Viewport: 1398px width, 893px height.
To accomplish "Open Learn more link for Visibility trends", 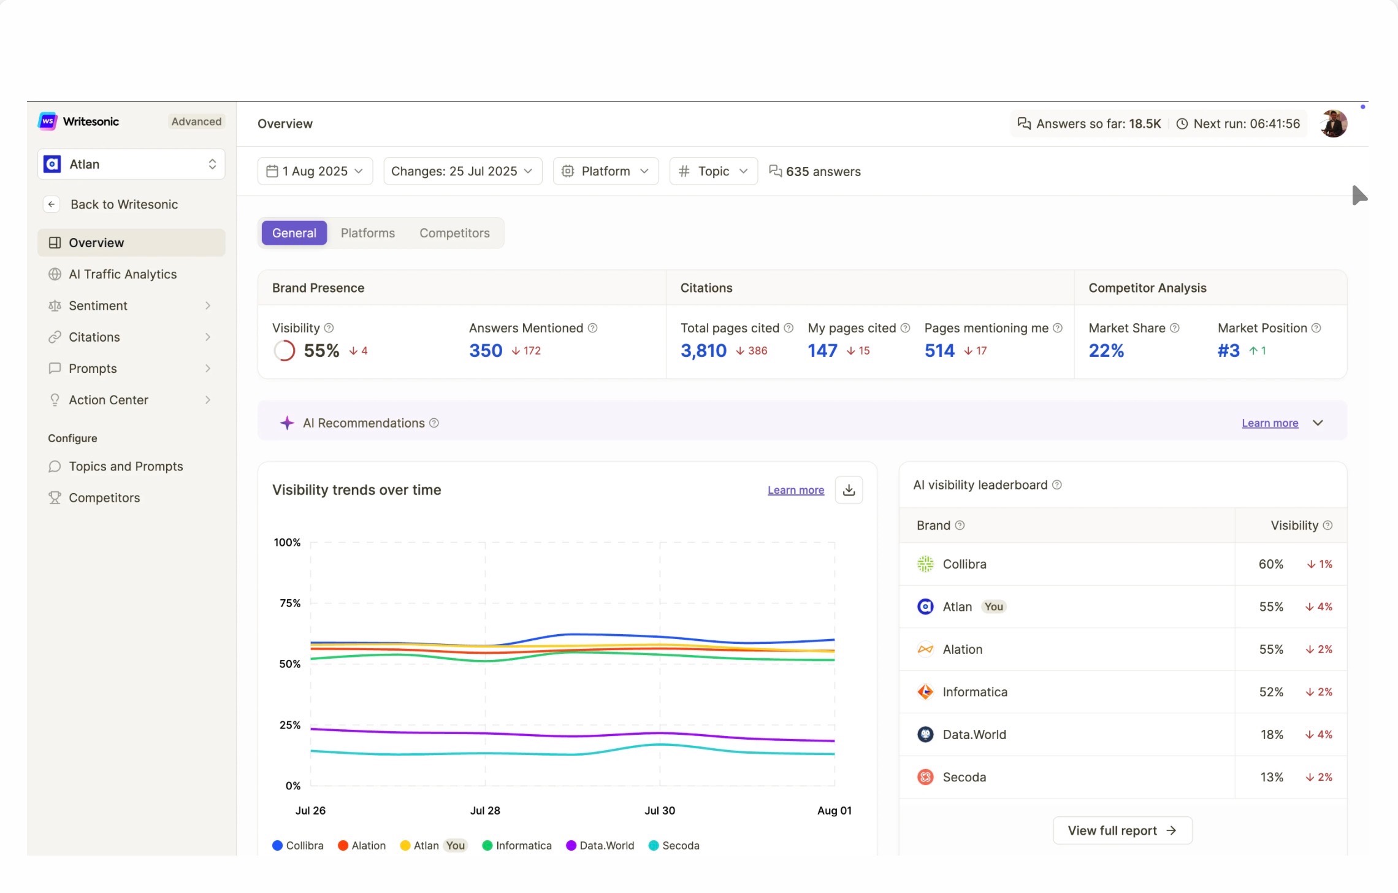I will 796,490.
